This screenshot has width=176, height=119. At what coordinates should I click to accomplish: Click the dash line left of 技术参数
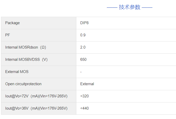tap(112, 7)
